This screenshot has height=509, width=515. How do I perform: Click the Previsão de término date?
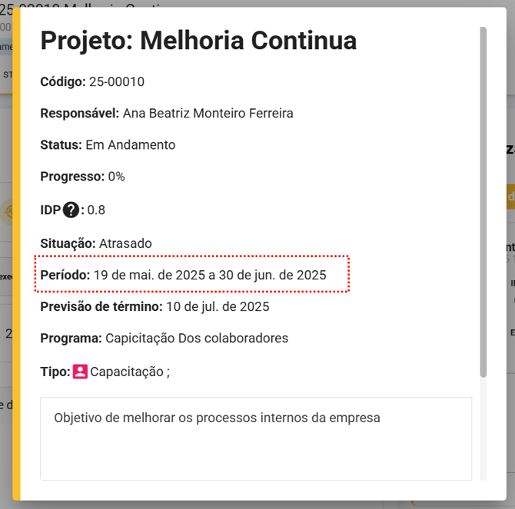pos(218,307)
